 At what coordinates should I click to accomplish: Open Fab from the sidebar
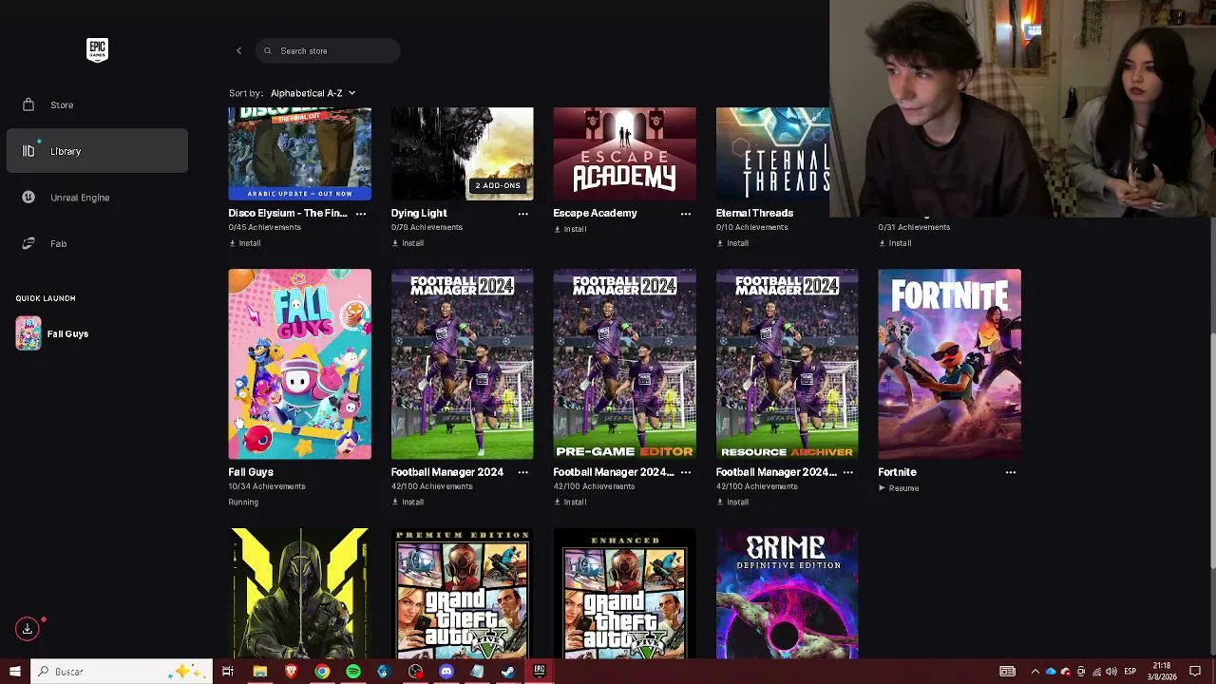coord(97,243)
